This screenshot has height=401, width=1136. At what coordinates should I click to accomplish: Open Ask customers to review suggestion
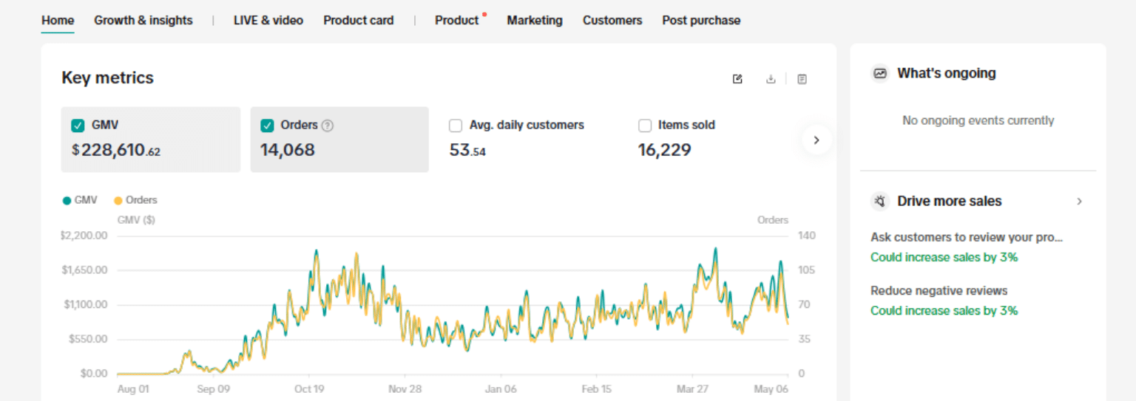[x=967, y=238]
